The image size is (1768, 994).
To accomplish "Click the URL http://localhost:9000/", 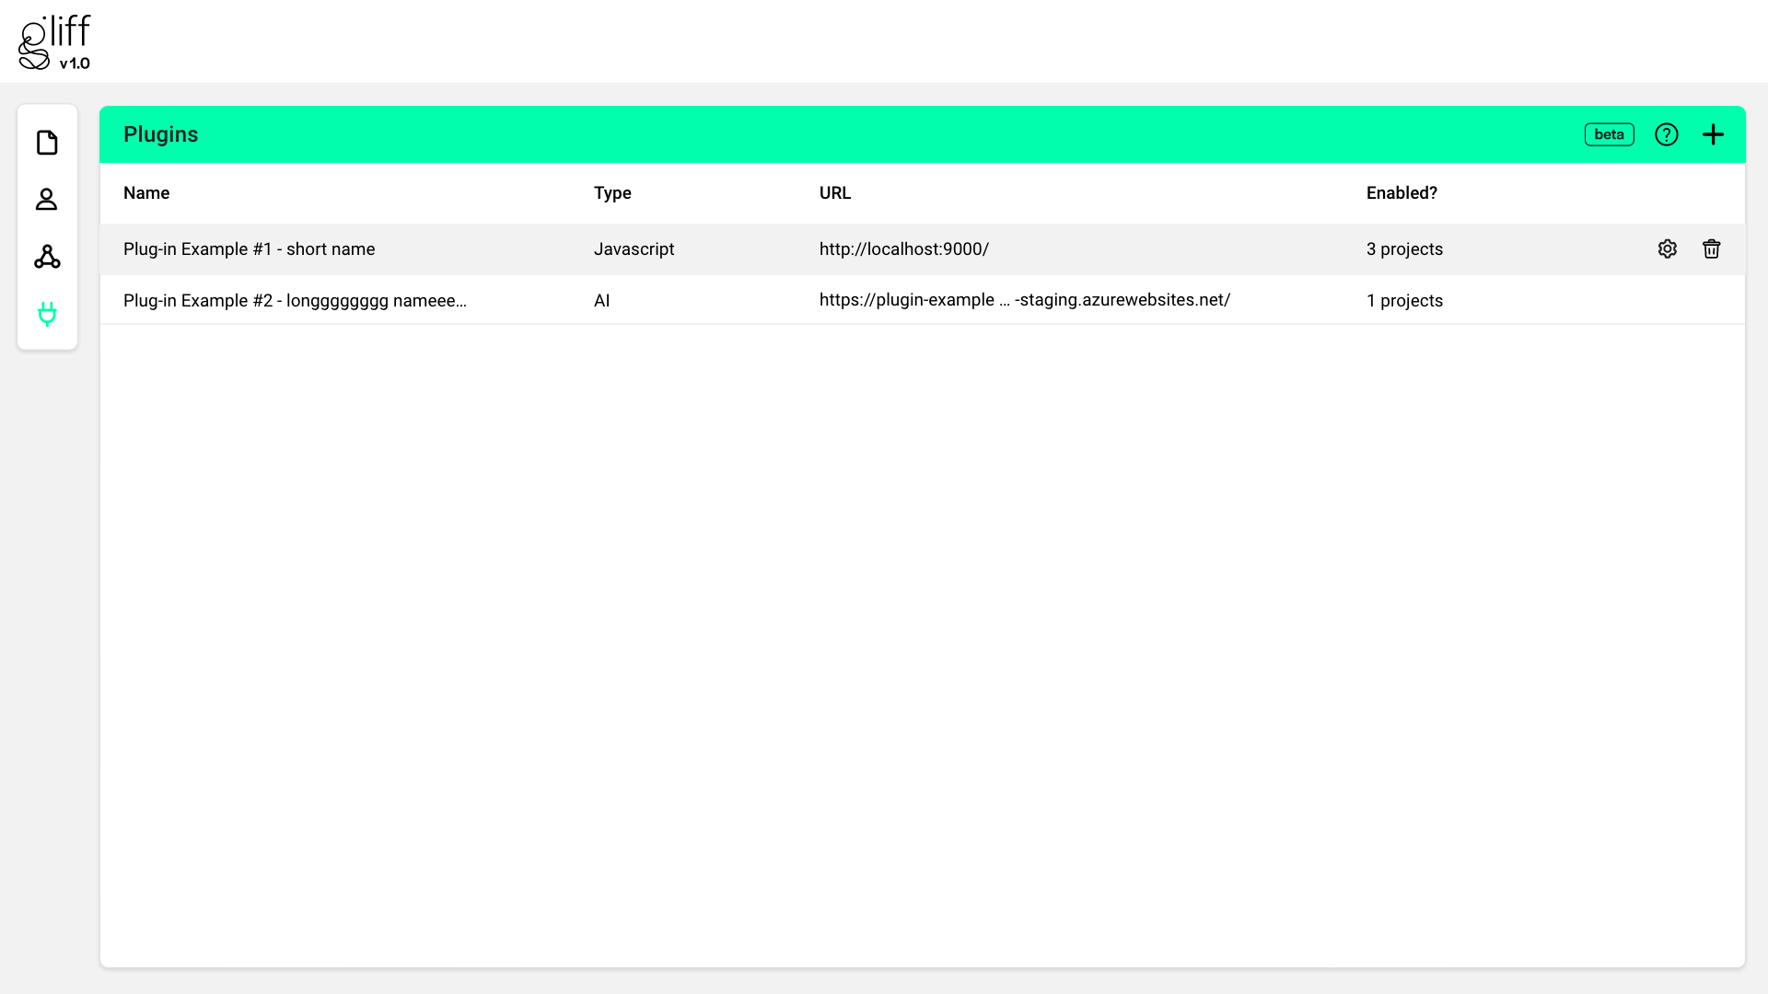I will (x=903, y=248).
